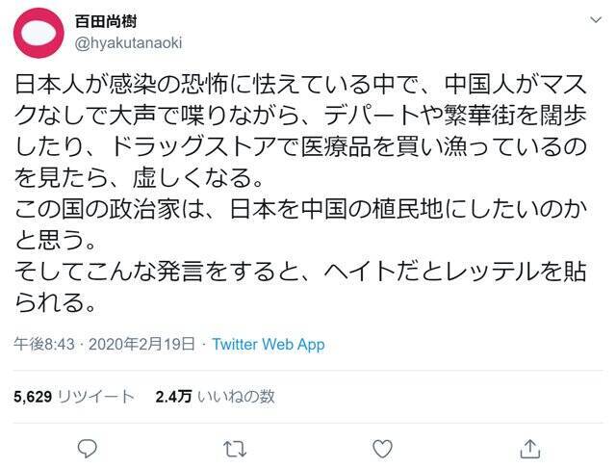Like the tweet with the heart icon
616x468 pixels.
click(382, 448)
